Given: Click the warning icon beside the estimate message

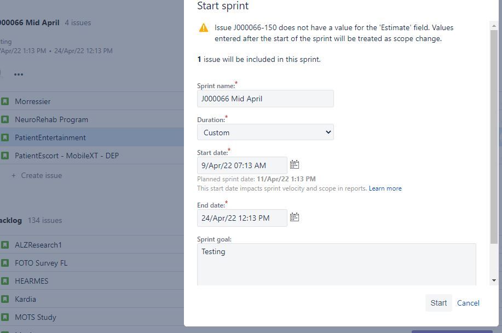Looking at the screenshot, I should point(204,28).
